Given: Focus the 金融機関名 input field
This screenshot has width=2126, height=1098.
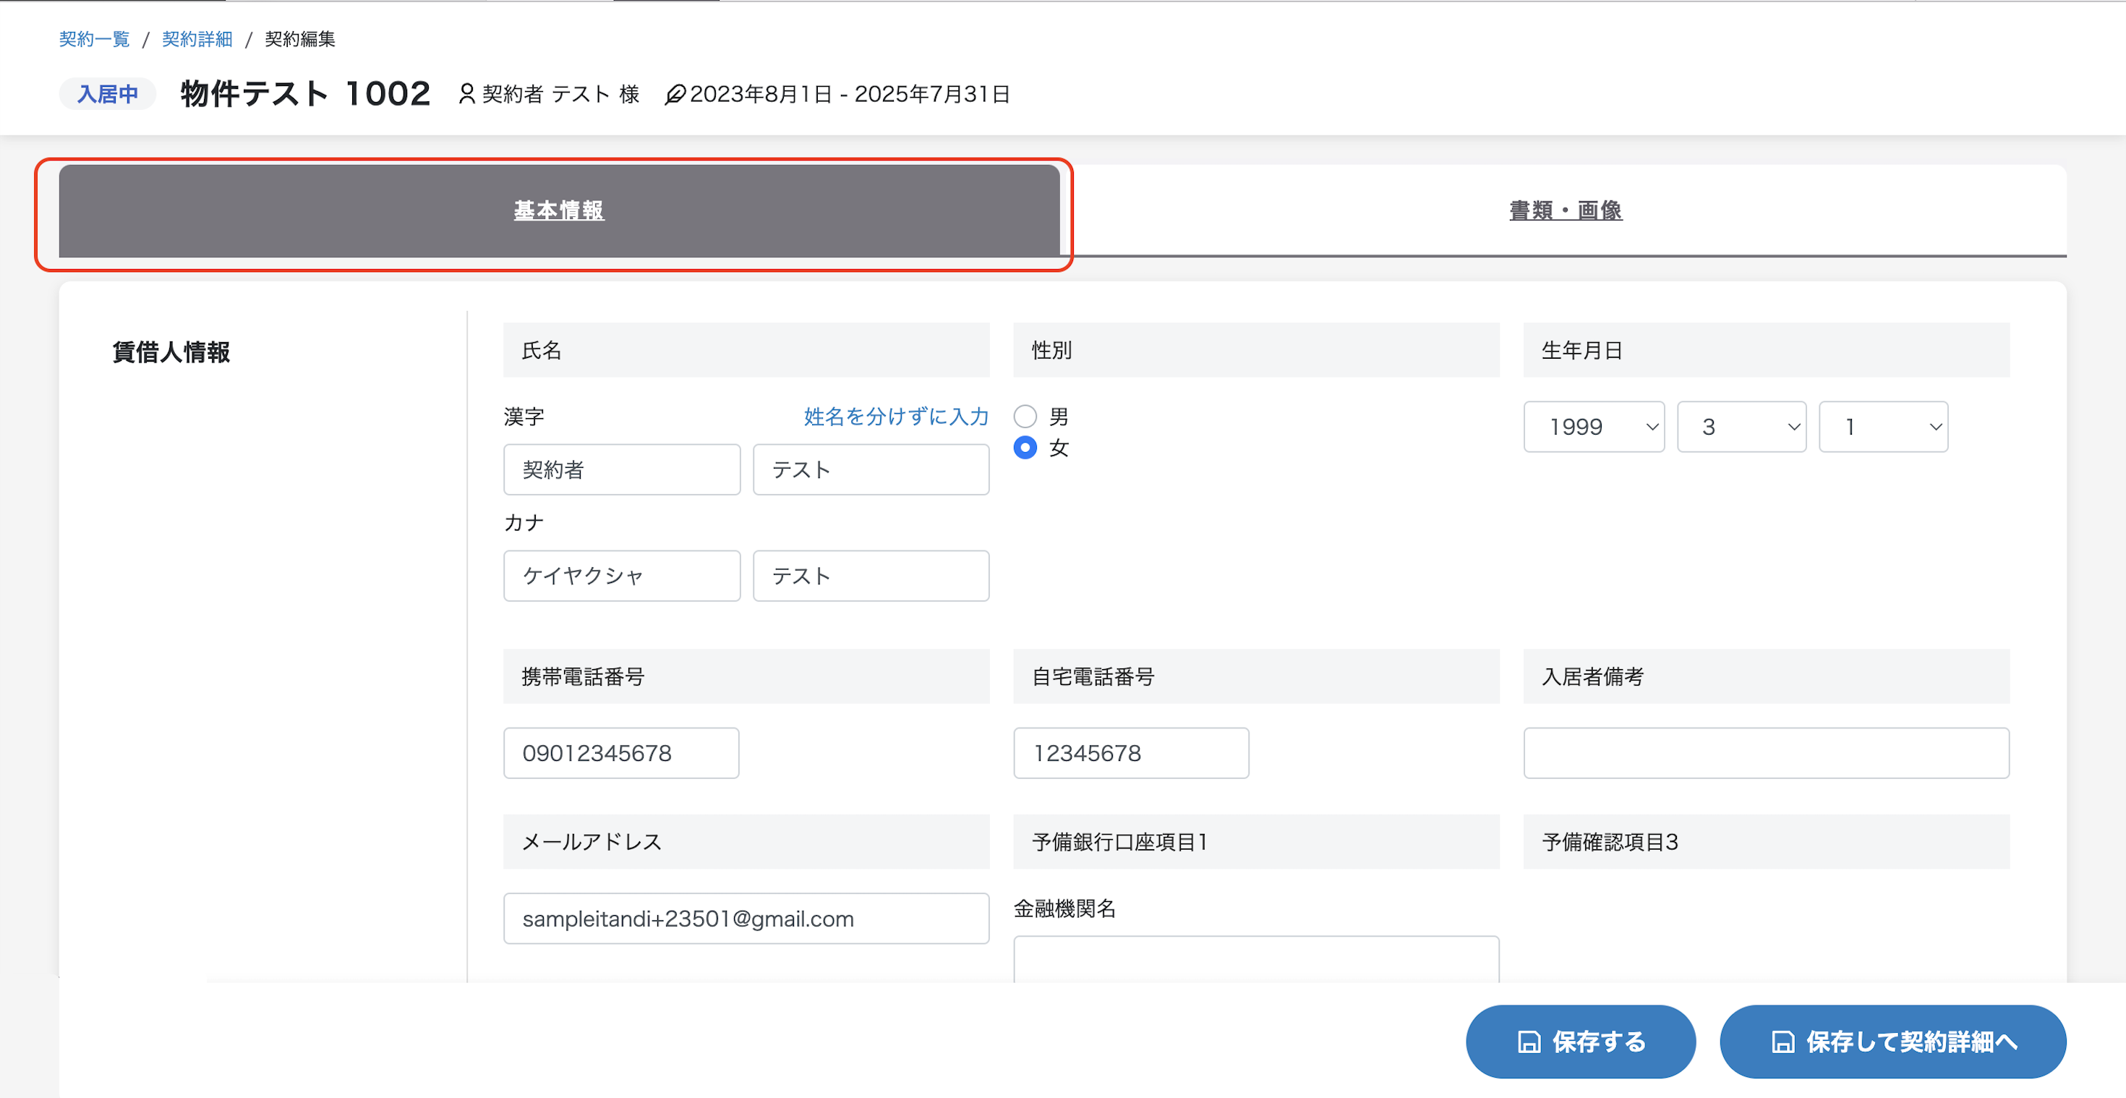Looking at the screenshot, I should pyautogui.click(x=1256, y=959).
